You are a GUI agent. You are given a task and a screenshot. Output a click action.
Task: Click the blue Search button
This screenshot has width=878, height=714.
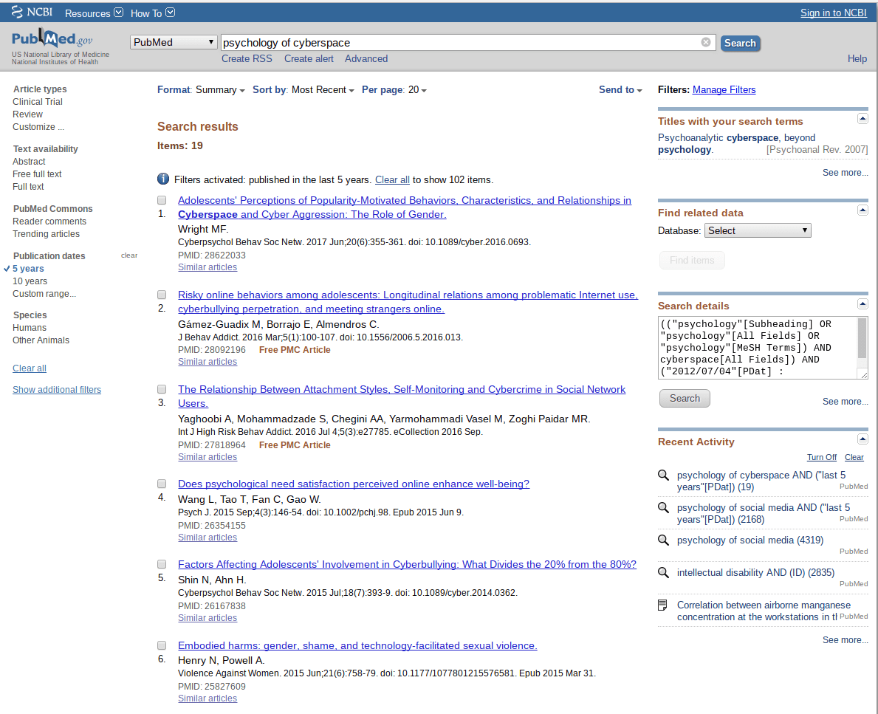[740, 44]
